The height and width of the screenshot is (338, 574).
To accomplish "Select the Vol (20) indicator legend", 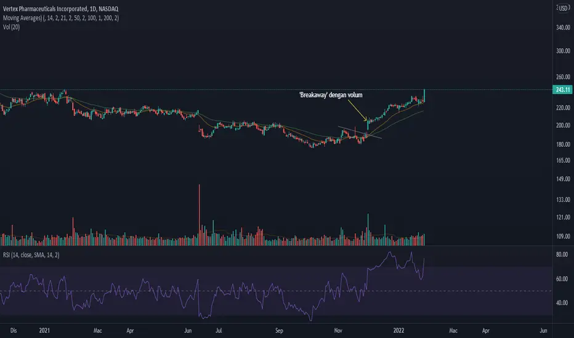I will click(x=11, y=27).
